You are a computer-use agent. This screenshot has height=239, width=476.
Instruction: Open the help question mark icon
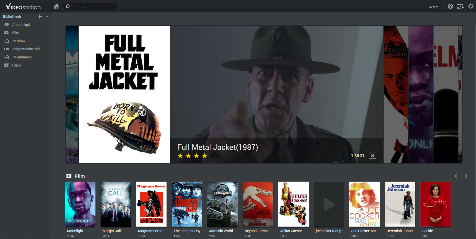(x=450, y=6)
